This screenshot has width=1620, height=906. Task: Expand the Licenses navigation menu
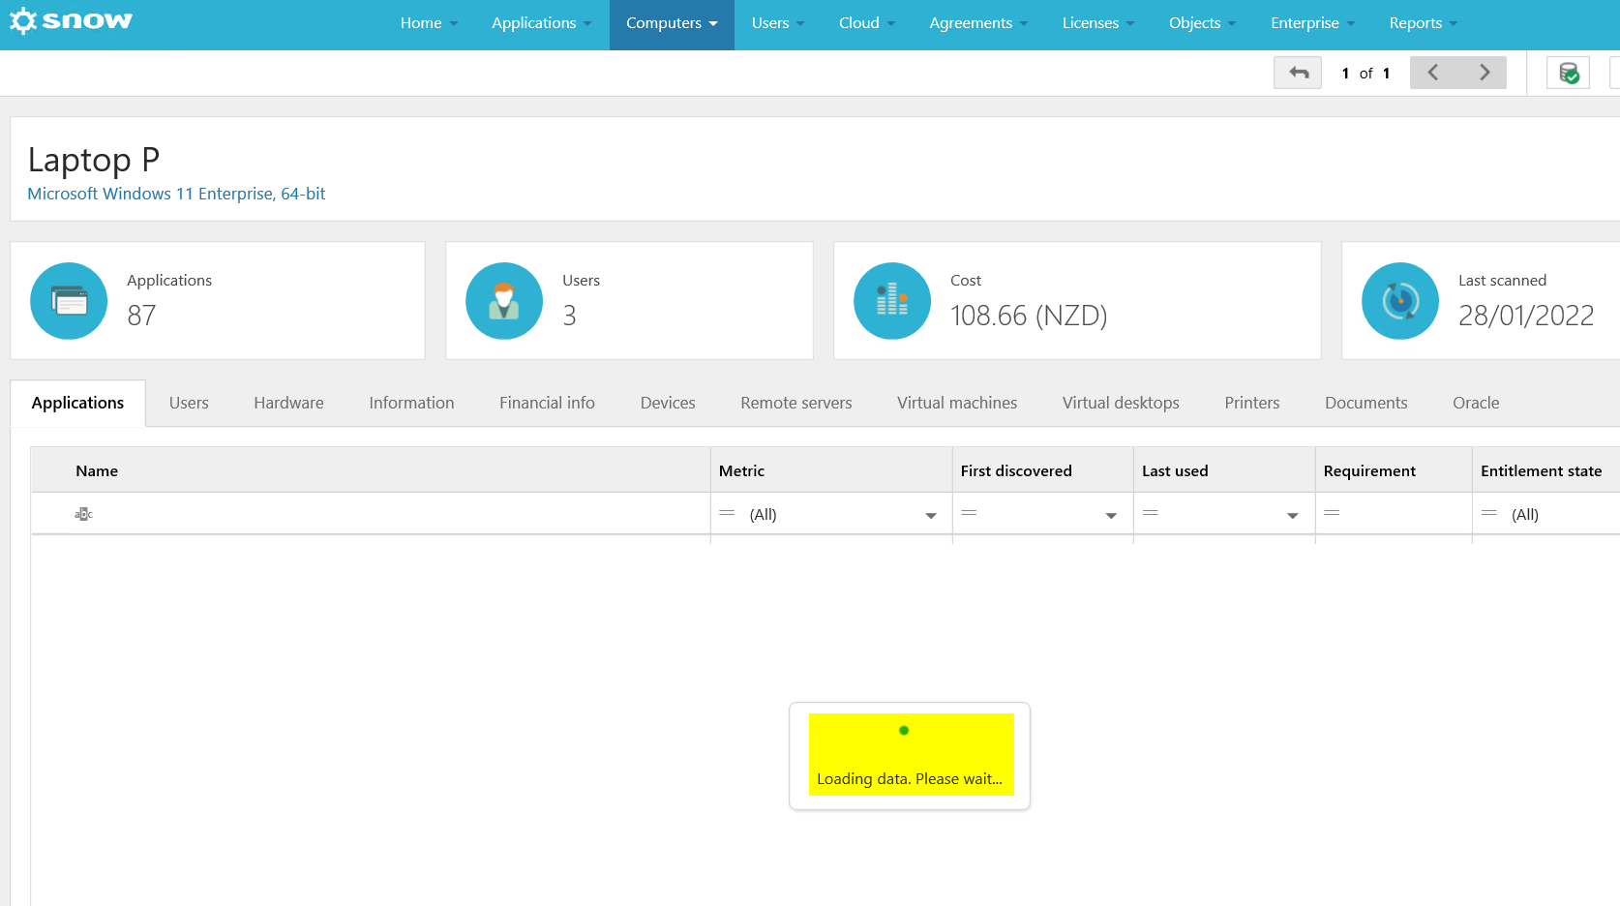coord(1098,23)
